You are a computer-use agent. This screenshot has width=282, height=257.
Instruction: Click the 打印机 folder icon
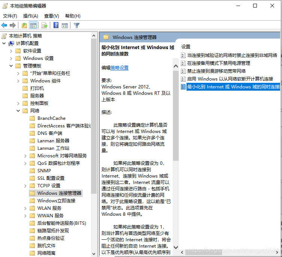(x=25, y=88)
